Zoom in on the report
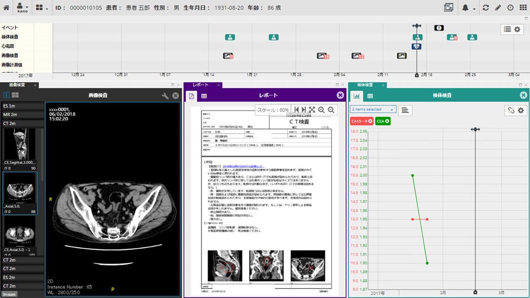This screenshot has height=298, width=530. 322,110
